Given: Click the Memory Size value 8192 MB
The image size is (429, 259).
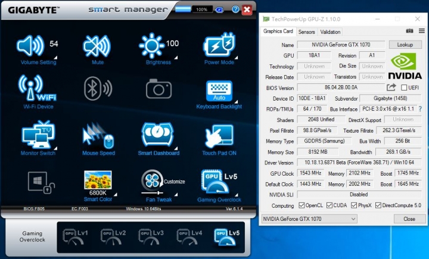Looking at the screenshot, I should [x=318, y=152].
